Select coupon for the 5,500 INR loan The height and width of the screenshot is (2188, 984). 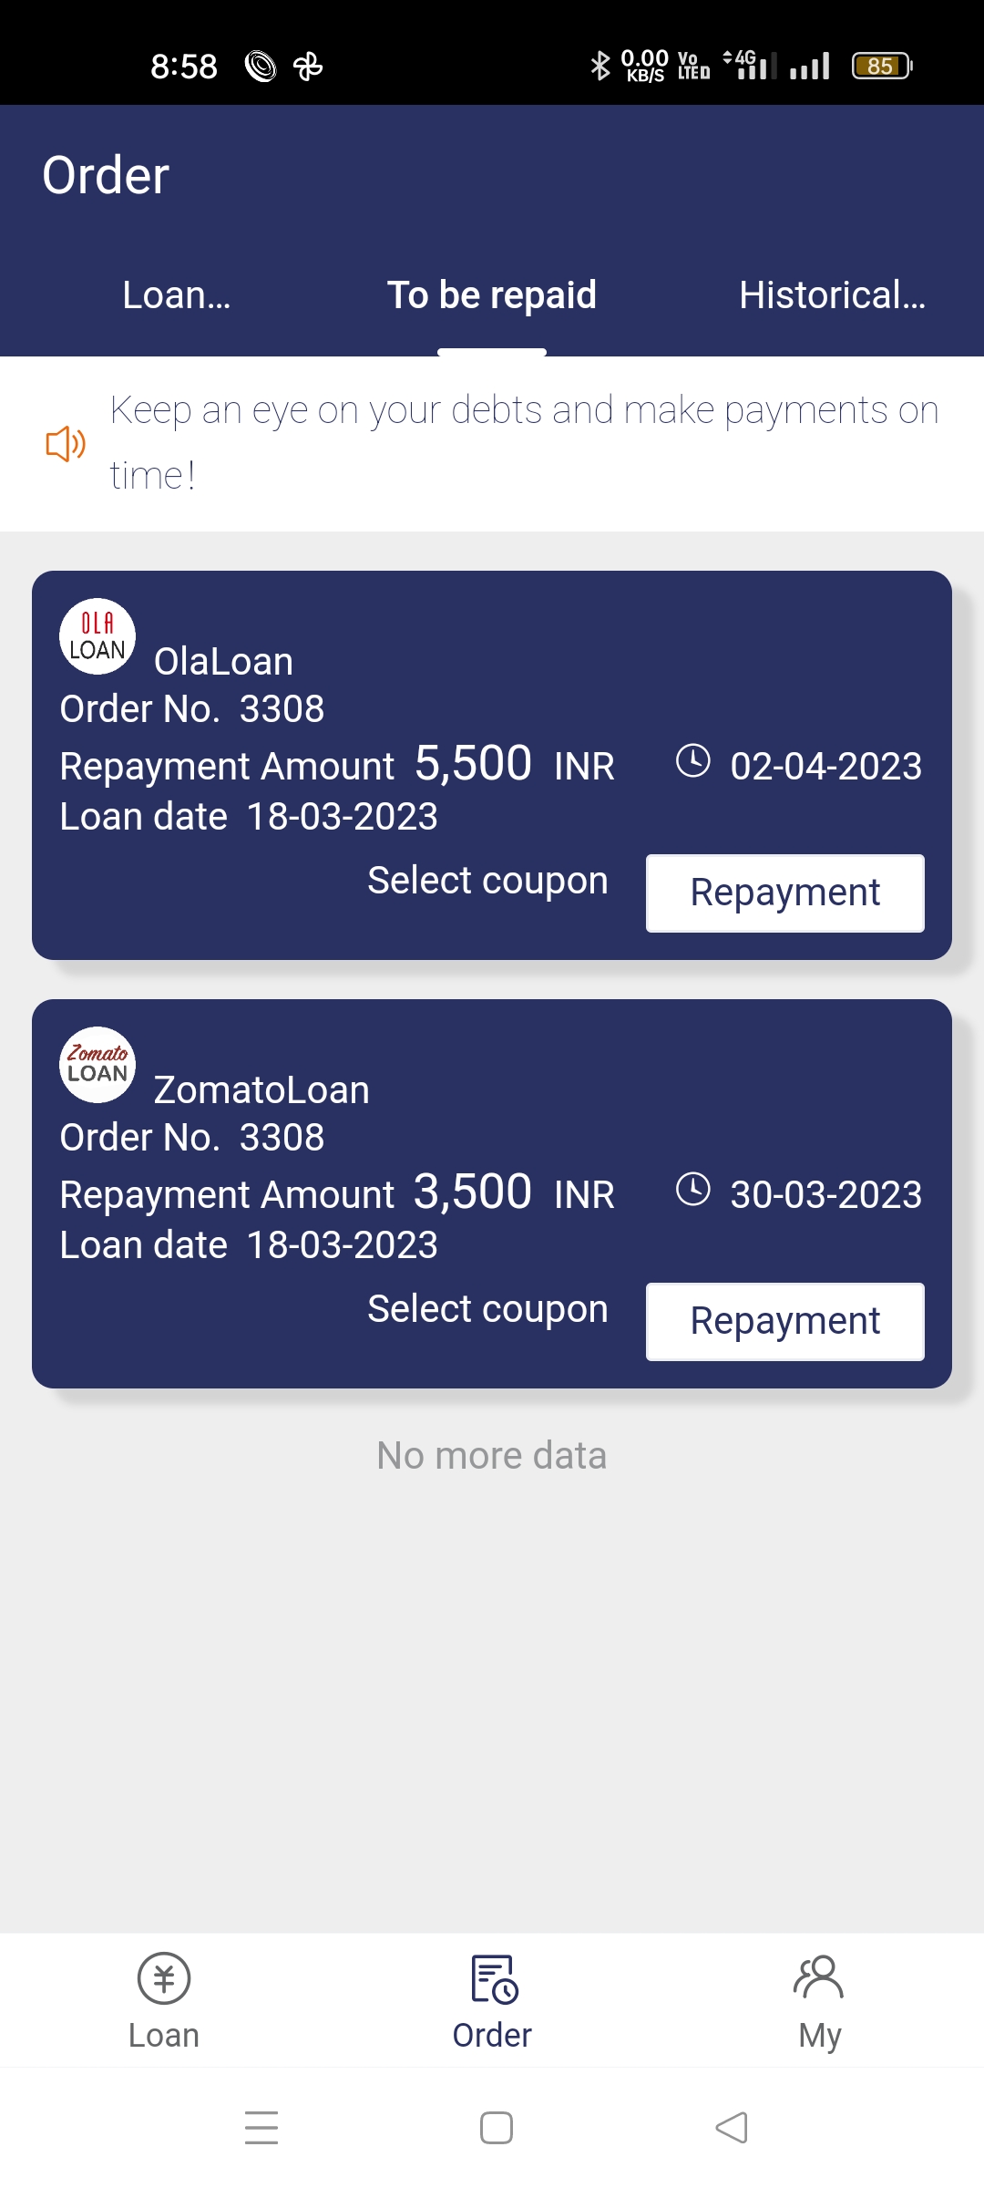click(487, 881)
